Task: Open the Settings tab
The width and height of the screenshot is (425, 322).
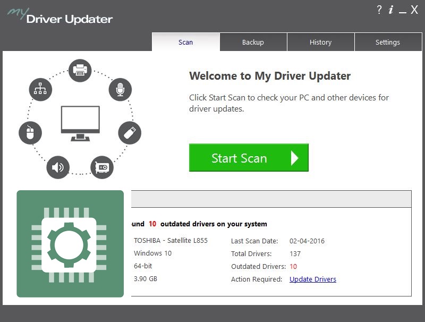Action: point(388,42)
